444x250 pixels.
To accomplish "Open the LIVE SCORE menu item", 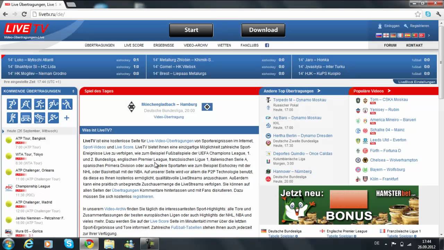I will point(134,45).
